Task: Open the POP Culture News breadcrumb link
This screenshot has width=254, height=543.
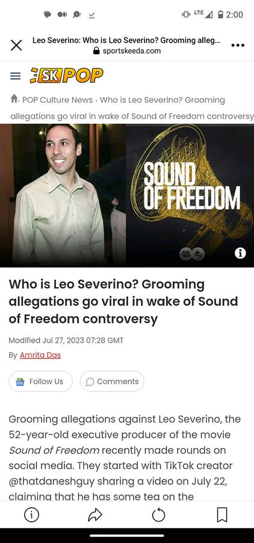Action: pos(57,100)
